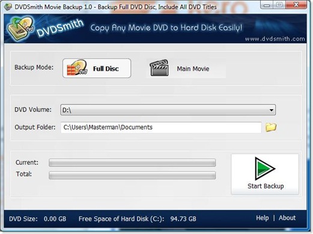Click Start Backup button
Viewport: 313px width, 234px height.
[x=265, y=174]
